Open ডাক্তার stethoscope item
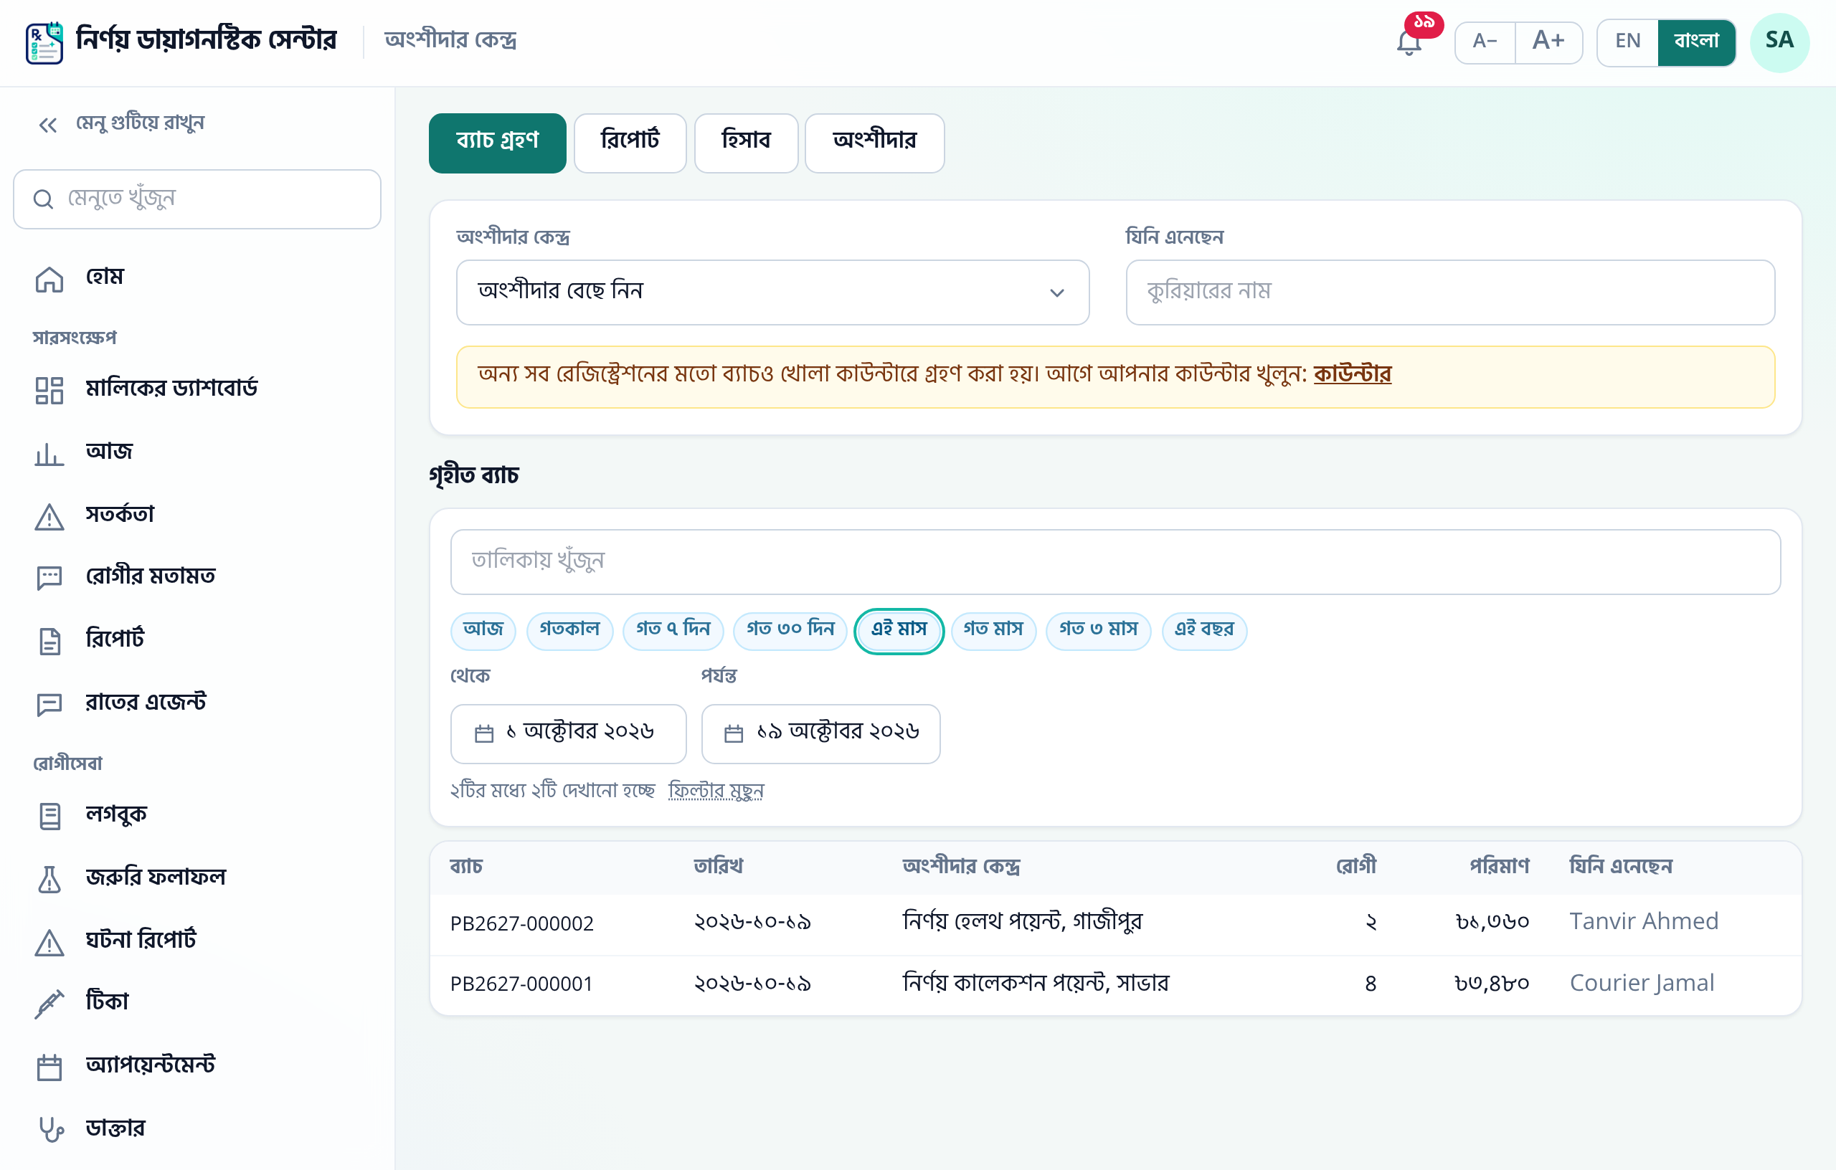Screen dimensions: 1836x1170 point(197,1128)
